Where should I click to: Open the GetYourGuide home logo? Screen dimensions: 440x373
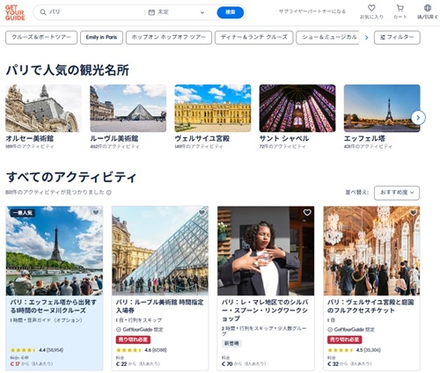(15, 12)
